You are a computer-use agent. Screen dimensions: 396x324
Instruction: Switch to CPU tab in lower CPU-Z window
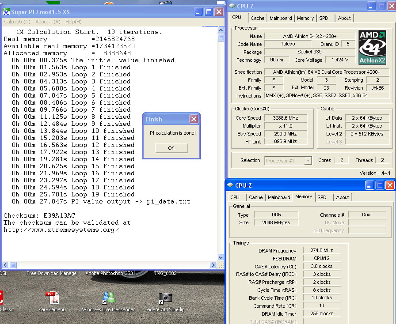pyautogui.click(x=235, y=197)
